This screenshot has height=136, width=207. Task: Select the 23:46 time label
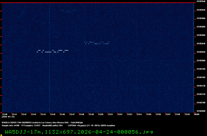coord(62,114)
